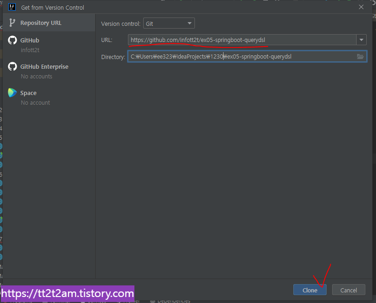
Task: Click the GitHub octocat icon
Action: (12, 40)
